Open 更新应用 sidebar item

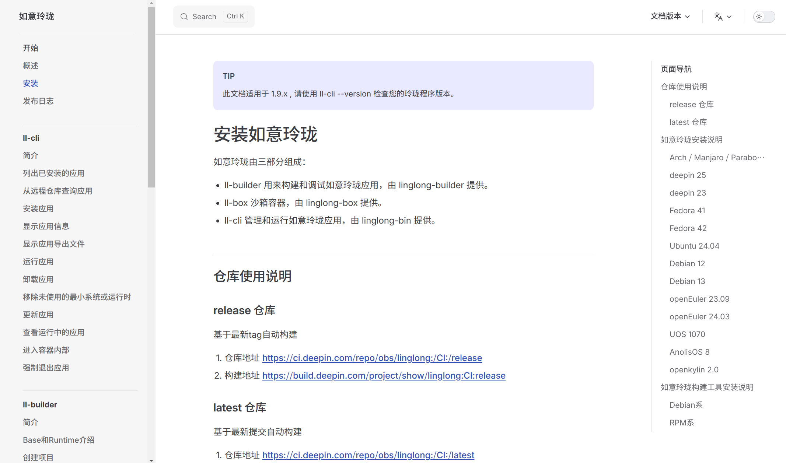pos(38,315)
